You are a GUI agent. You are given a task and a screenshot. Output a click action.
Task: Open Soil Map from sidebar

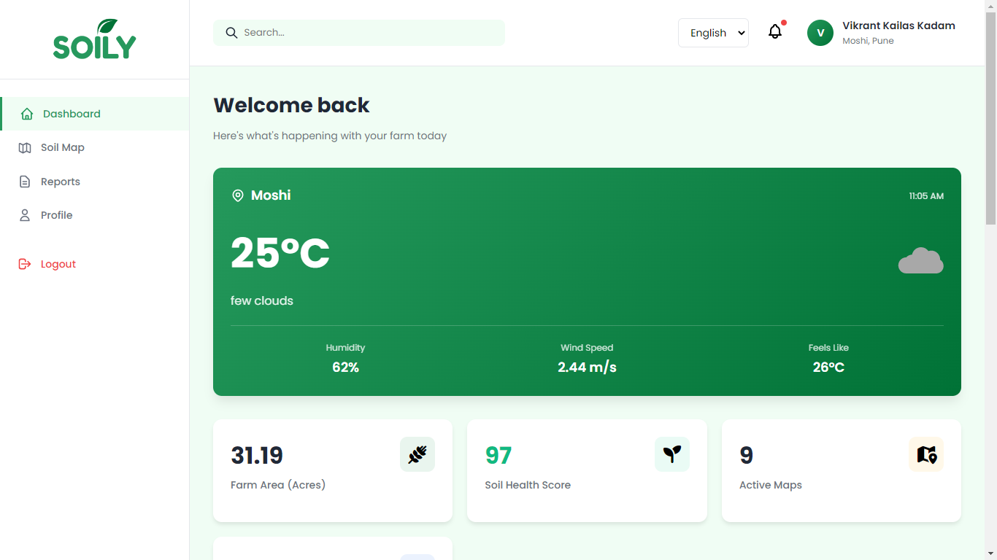95,147
